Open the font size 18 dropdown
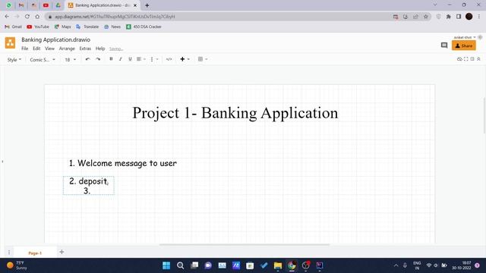 (70, 59)
